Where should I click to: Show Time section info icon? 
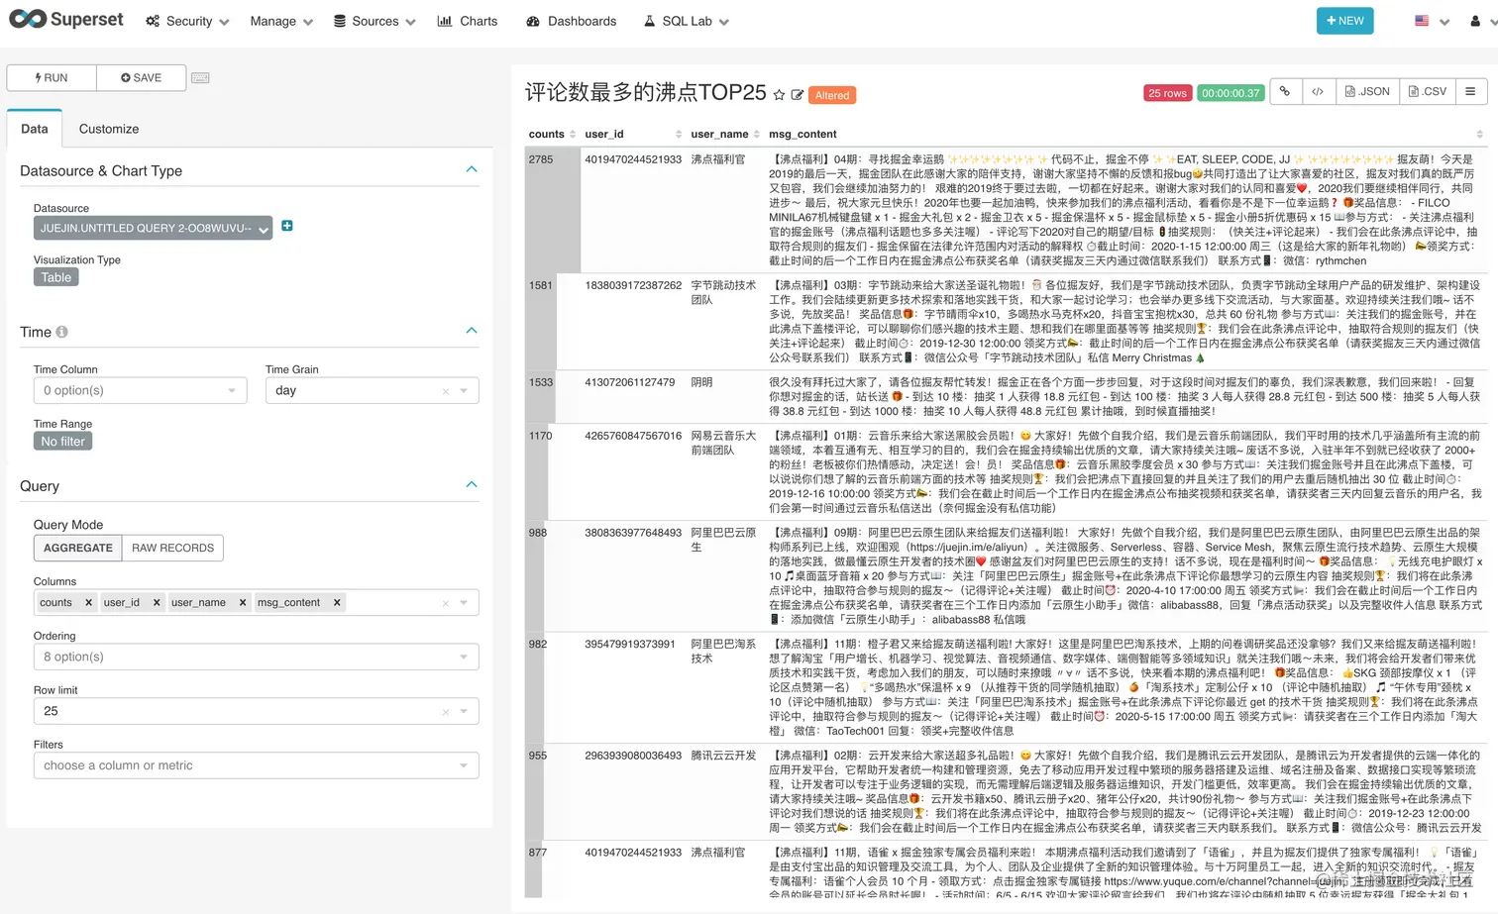(x=61, y=332)
